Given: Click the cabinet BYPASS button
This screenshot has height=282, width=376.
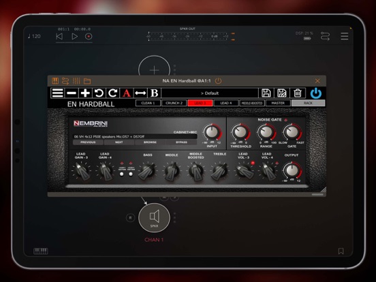Looking at the screenshot, I should tap(181, 142).
